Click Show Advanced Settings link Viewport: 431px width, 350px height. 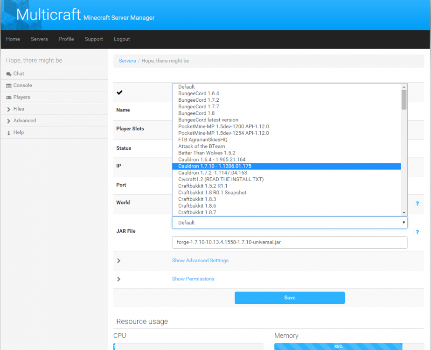(x=200, y=260)
